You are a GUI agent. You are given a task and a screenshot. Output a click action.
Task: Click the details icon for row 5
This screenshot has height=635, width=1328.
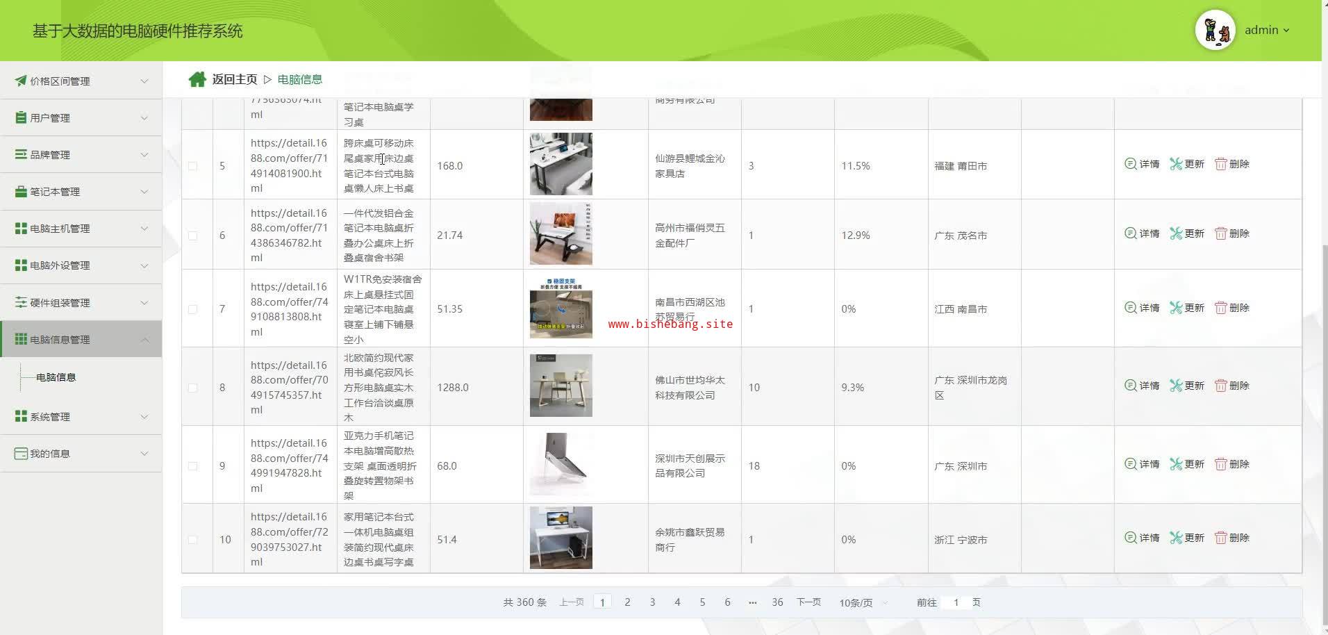tap(1130, 164)
